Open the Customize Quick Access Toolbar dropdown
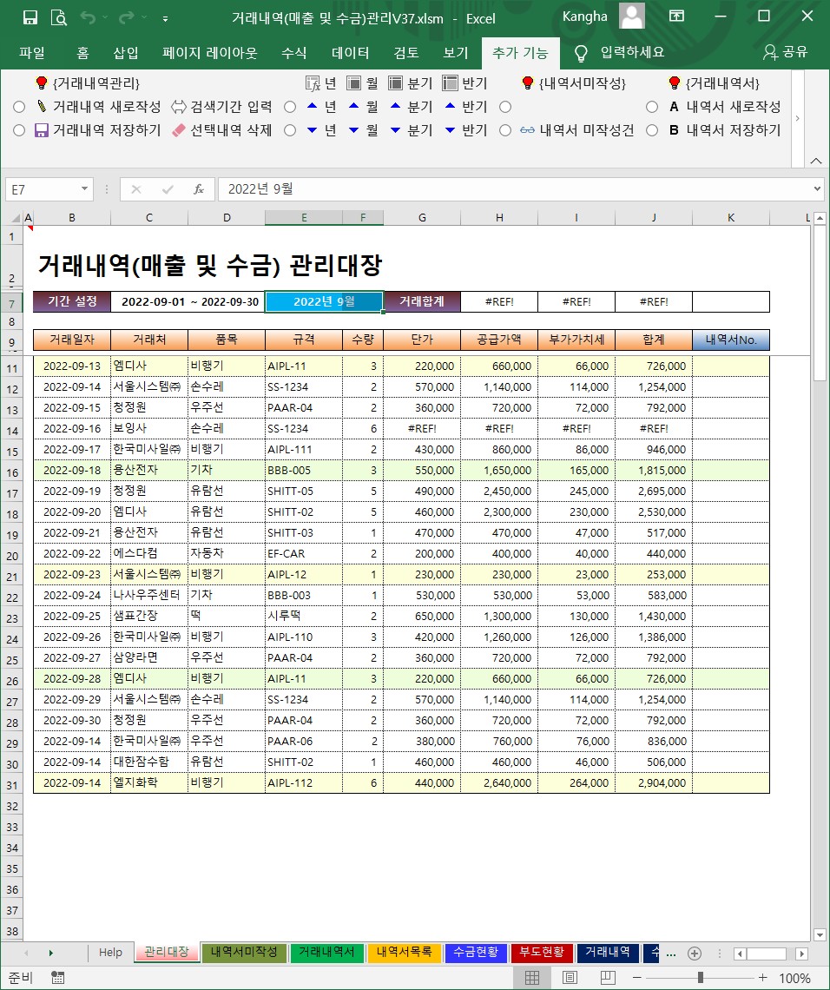 click(165, 19)
